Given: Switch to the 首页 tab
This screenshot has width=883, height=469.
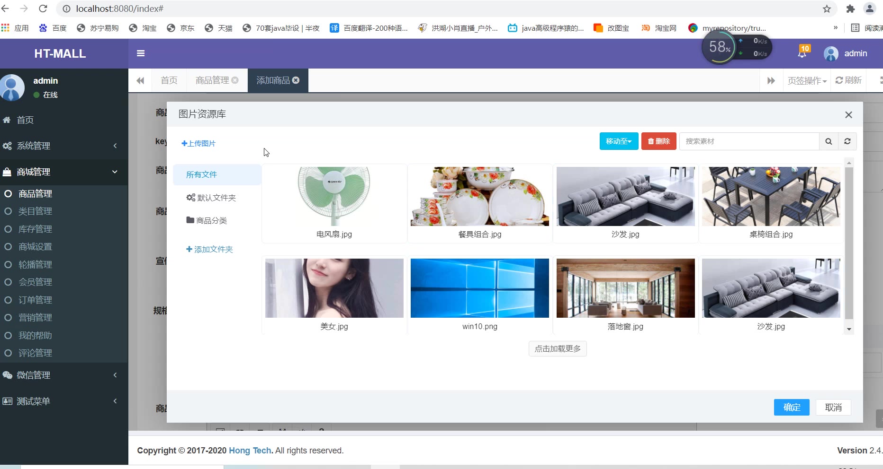Looking at the screenshot, I should click(x=169, y=80).
